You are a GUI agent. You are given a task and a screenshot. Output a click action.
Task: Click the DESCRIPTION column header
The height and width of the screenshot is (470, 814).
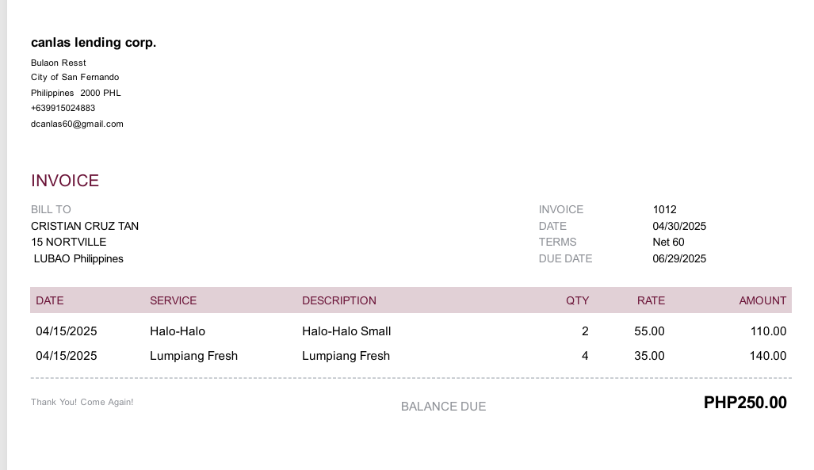tap(338, 300)
